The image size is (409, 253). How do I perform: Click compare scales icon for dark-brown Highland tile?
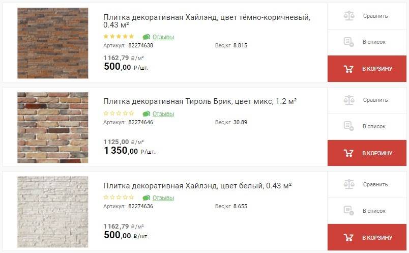pos(348,16)
